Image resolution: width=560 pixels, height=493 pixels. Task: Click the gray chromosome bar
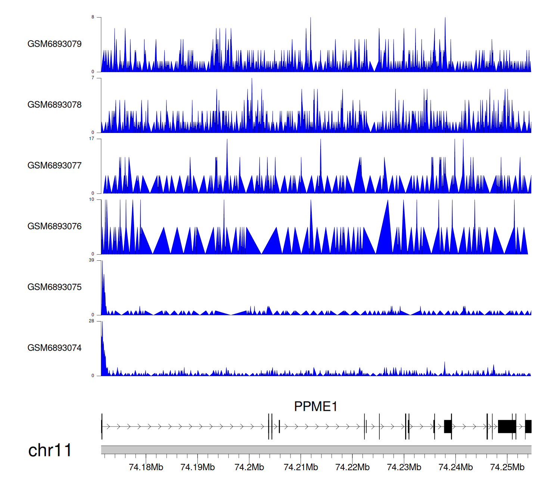[x=316, y=450]
